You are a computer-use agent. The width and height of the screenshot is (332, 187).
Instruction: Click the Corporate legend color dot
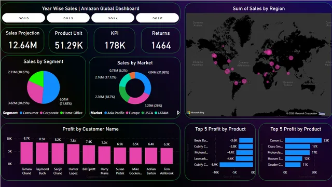[41, 113]
